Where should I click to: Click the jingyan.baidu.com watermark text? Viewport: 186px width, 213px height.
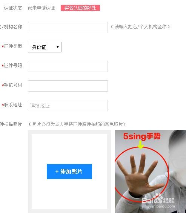158,207
